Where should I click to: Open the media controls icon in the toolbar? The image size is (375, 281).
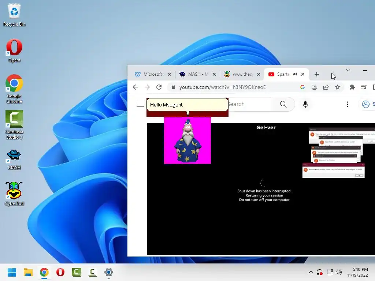point(364,87)
